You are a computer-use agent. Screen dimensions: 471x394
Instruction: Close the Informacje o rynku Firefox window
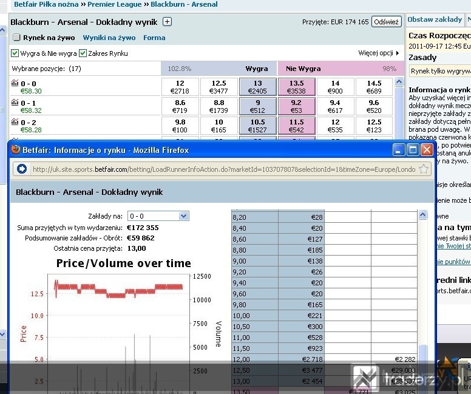tap(427, 150)
